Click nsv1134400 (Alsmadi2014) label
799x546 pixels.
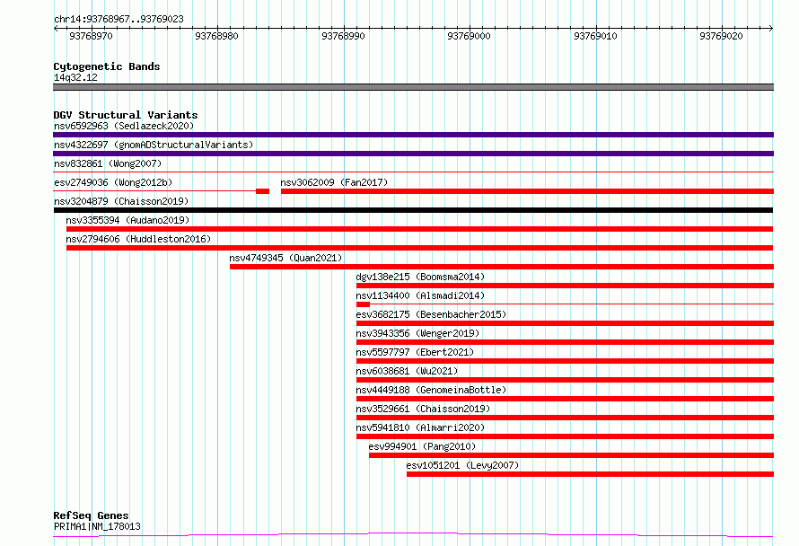point(420,295)
